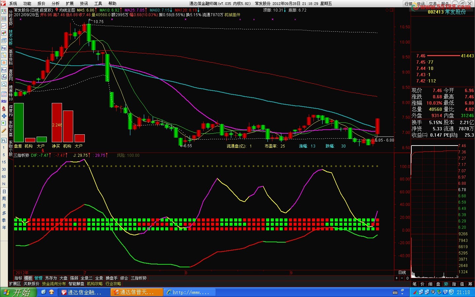Click the plus zoom button near 日线
This screenshot has height=297, width=475.
pos(397,278)
